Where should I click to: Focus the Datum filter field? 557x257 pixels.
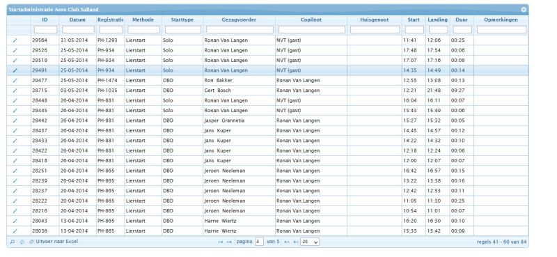(x=78, y=29)
